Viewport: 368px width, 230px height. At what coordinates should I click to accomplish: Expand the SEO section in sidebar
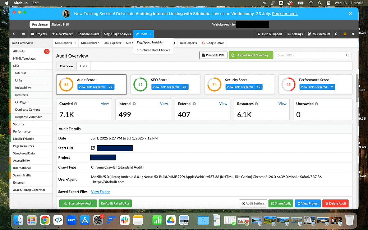(x=16, y=66)
